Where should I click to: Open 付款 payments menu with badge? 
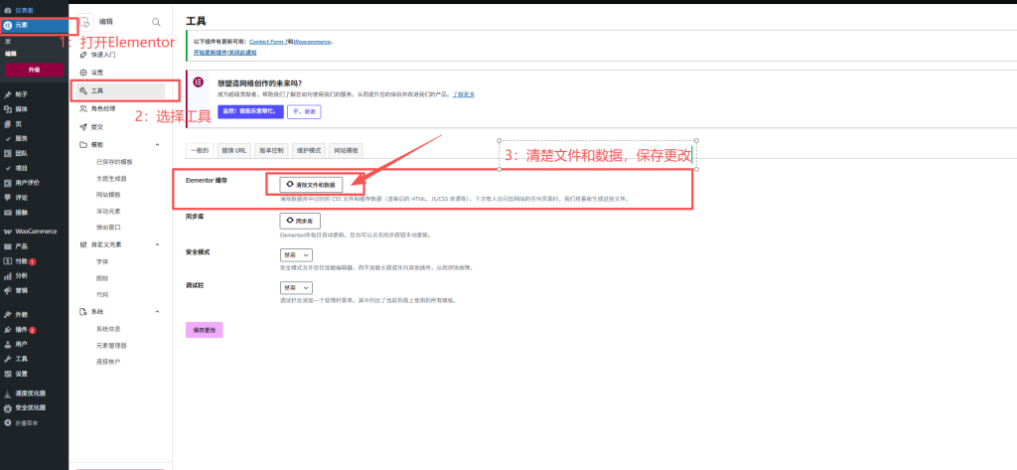[x=22, y=261]
